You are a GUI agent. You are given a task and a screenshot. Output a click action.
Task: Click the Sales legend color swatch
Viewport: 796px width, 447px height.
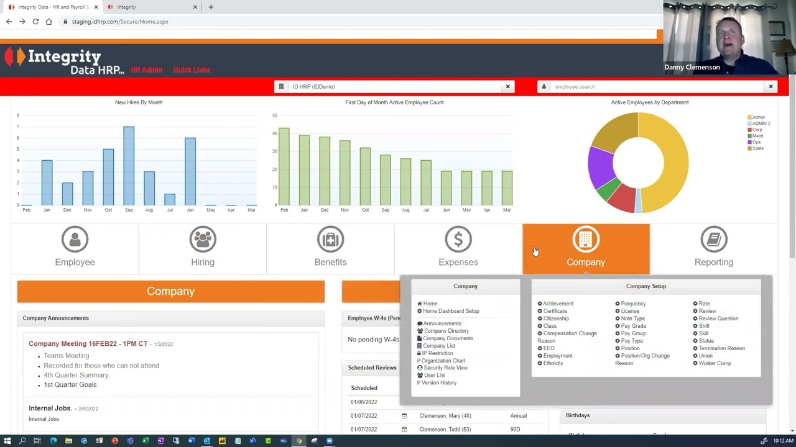point(750,148)
